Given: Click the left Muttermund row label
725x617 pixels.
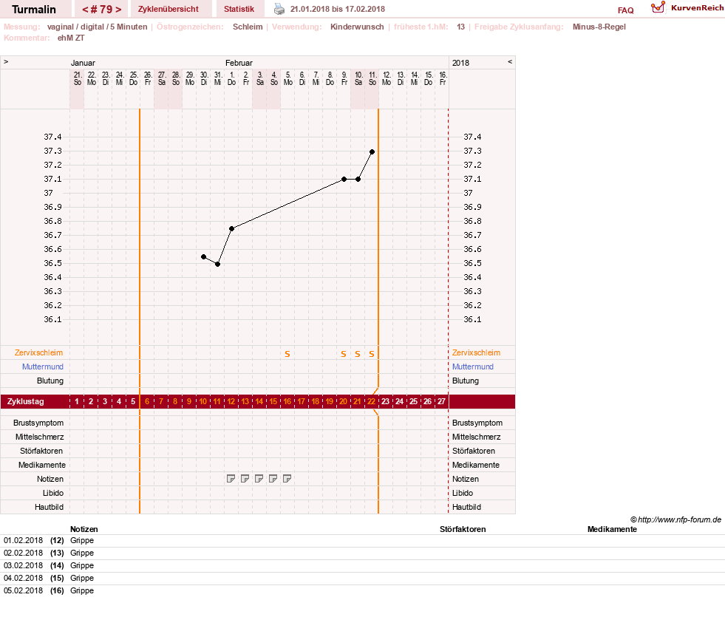Looking at the screenshot, I should 43,367.
